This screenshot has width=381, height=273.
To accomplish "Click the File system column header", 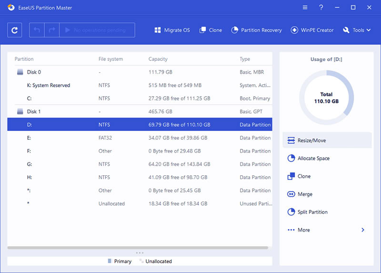I will pos(110,59).
